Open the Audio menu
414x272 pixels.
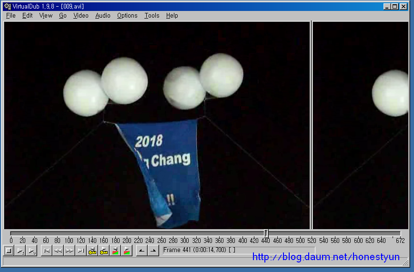point(103,16)
